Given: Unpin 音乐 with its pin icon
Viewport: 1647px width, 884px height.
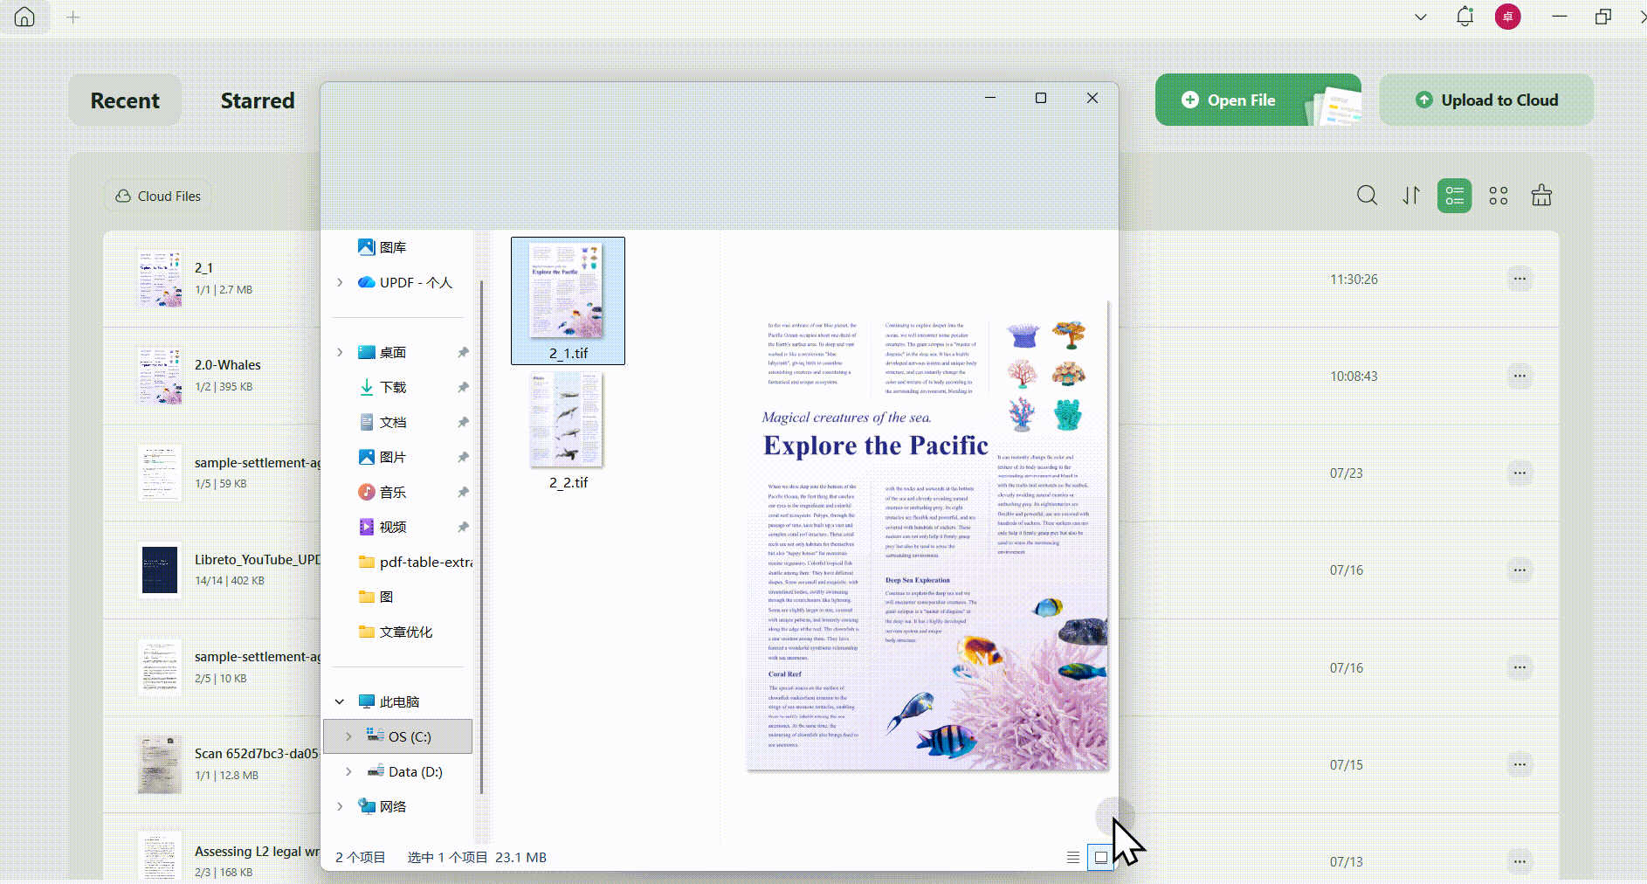Looking at the screenshot, I should tap(463, 492).
